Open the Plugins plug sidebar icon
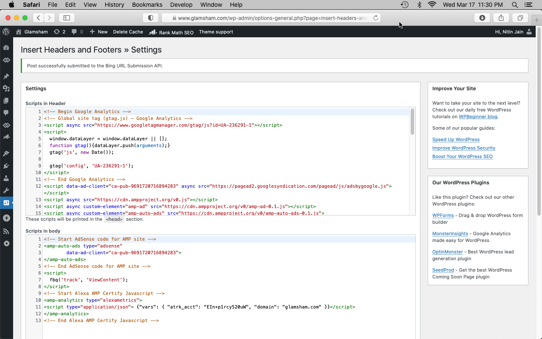Screen dimensions: 542x339 (x=6, y=166)
